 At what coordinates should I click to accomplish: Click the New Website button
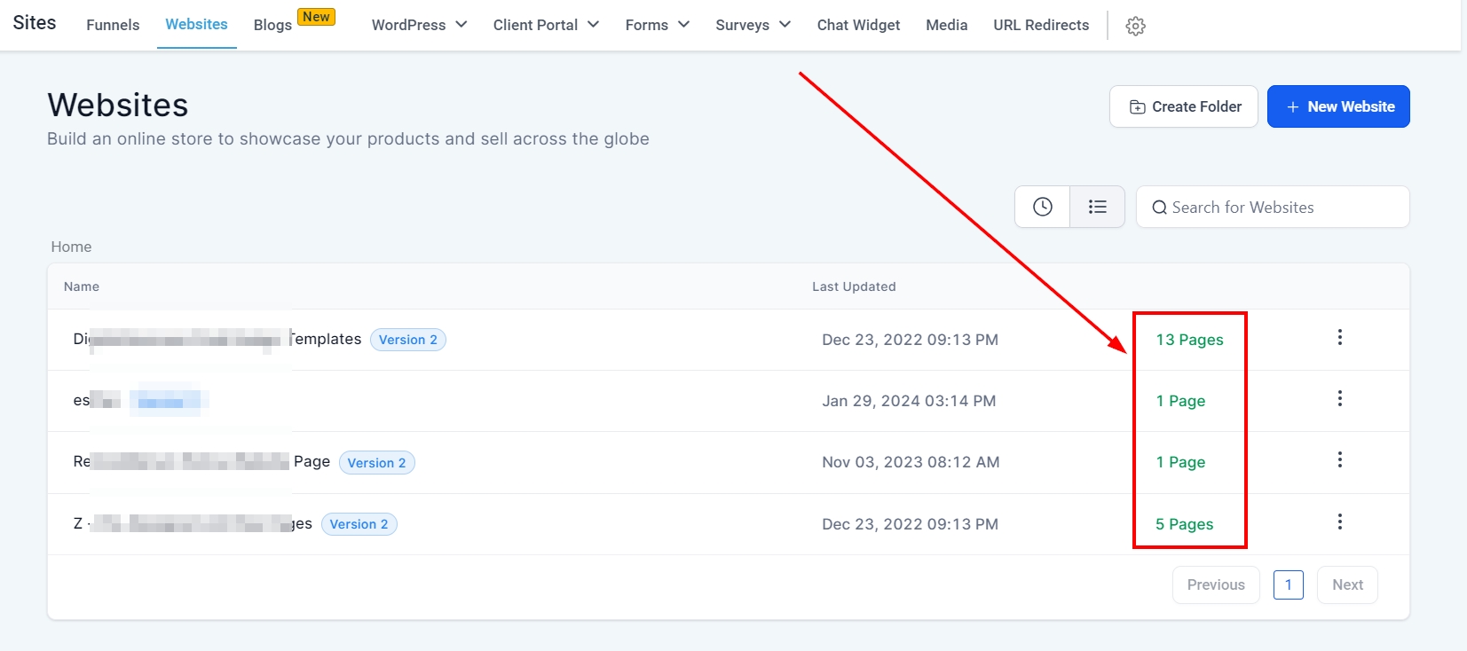click(1337, 106)
